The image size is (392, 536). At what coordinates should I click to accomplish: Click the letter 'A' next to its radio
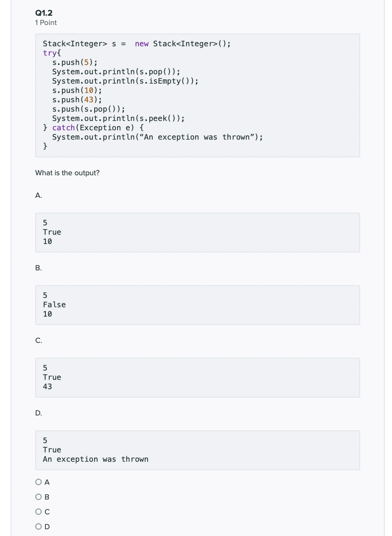(x=47, y=482)
